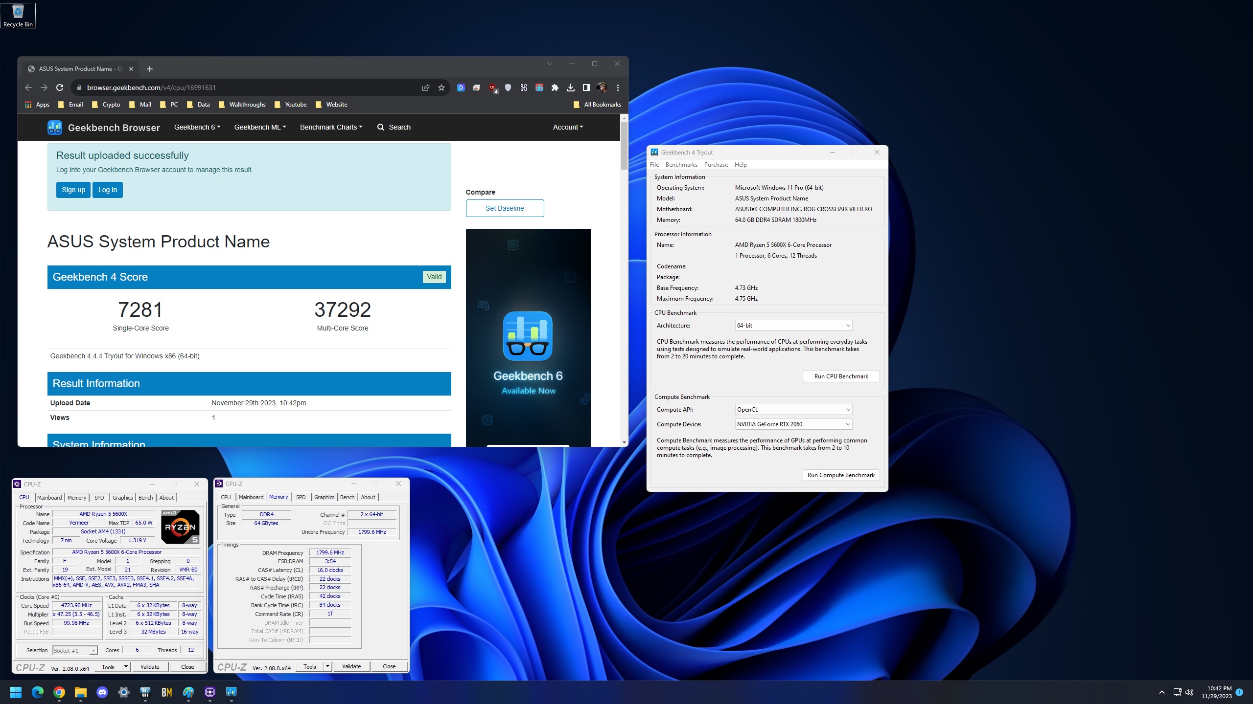Viewport: 1253px width, 704px height.
Task: Expand the Geekbench ML nav dropdown
Action: [260, 127]
